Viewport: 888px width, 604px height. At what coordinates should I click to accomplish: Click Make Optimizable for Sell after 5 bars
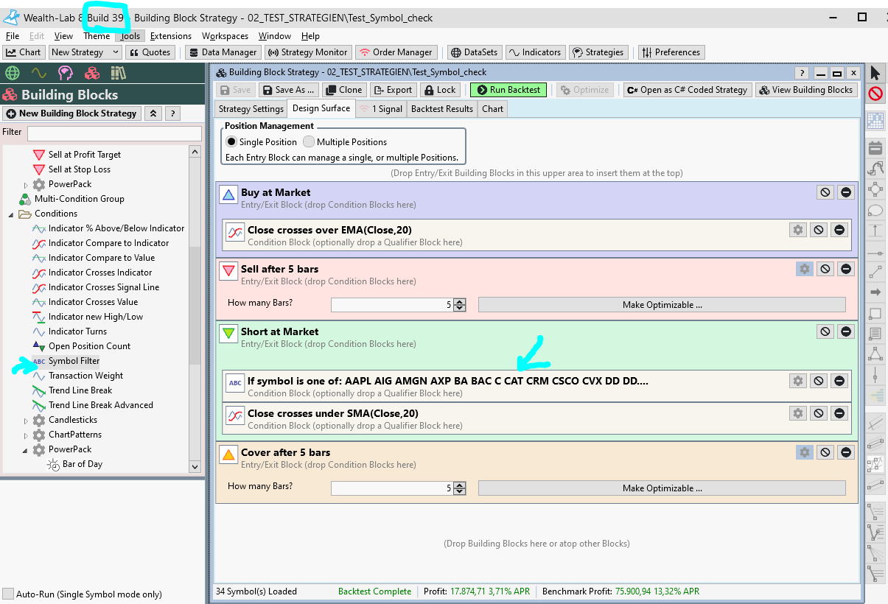[x=662, y=305]
